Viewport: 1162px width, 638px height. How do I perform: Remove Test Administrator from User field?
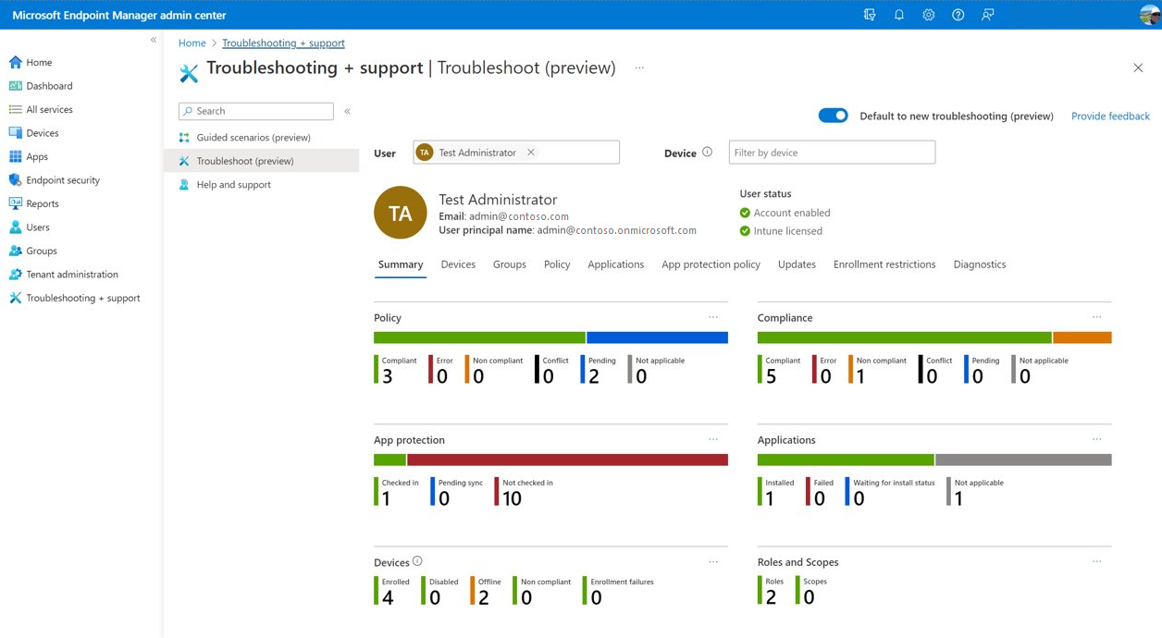click(x=531, y=153)
